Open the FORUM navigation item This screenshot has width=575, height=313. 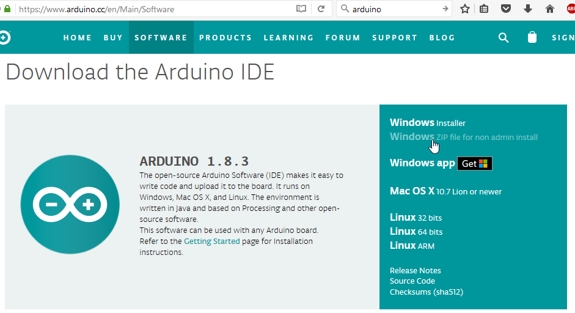point(343,37)
